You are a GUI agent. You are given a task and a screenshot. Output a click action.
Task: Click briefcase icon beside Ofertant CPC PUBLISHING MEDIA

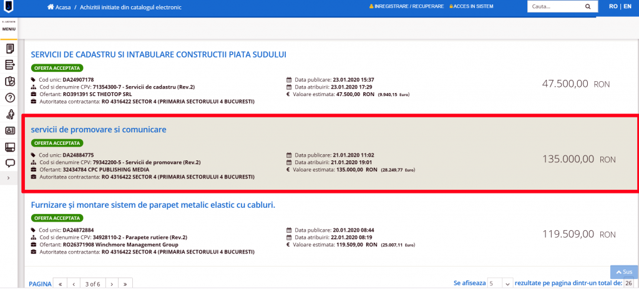(34, 169)
